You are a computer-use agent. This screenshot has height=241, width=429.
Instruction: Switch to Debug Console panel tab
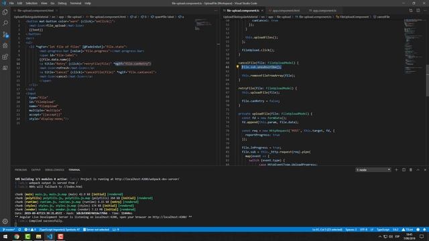tap(54, 169)
